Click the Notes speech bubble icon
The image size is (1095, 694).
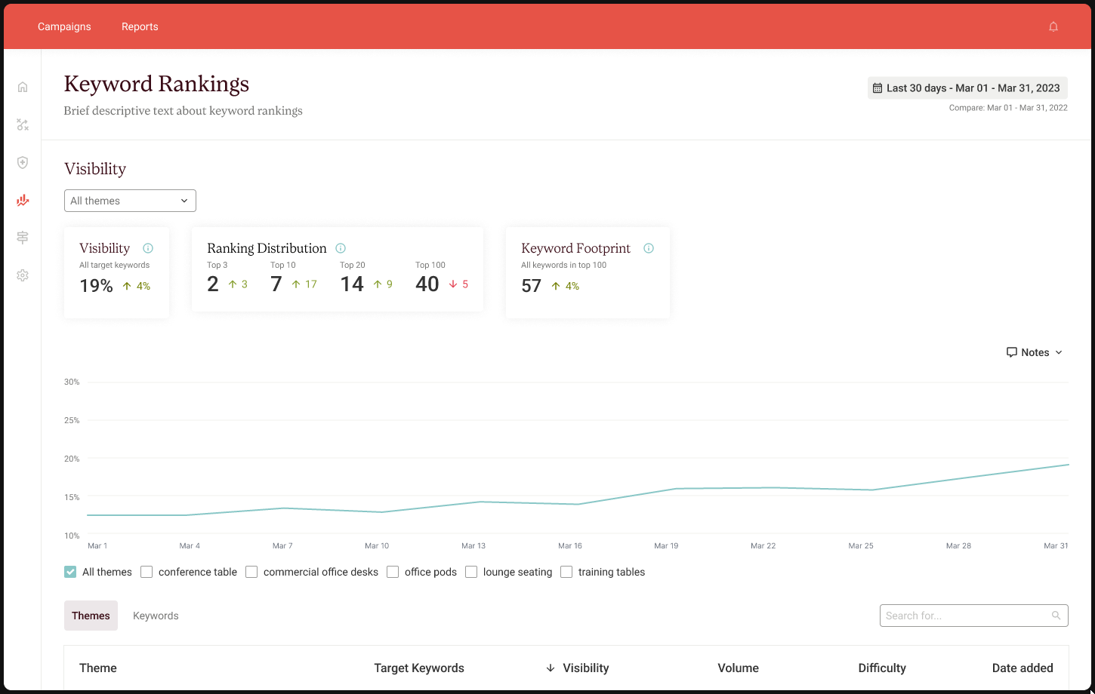point(1012,352)
